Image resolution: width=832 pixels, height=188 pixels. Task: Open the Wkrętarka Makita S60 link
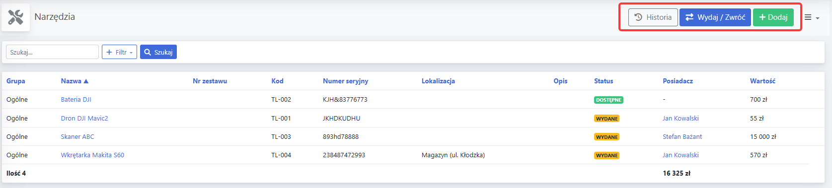pos(92,155)
